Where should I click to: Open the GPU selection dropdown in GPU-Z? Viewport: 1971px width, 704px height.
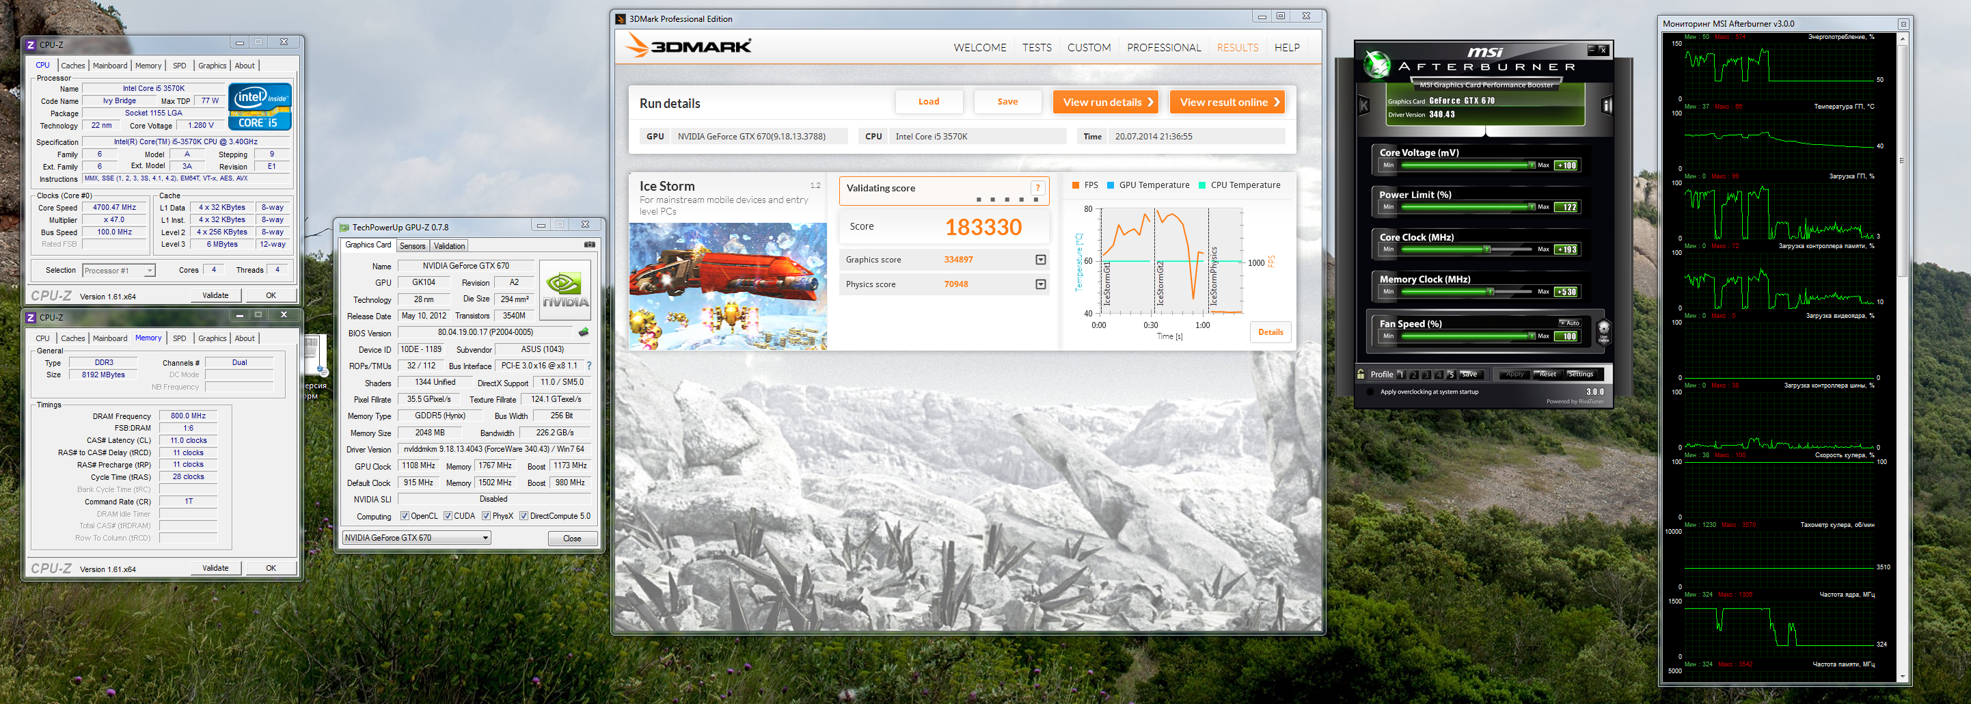point(416,538)
